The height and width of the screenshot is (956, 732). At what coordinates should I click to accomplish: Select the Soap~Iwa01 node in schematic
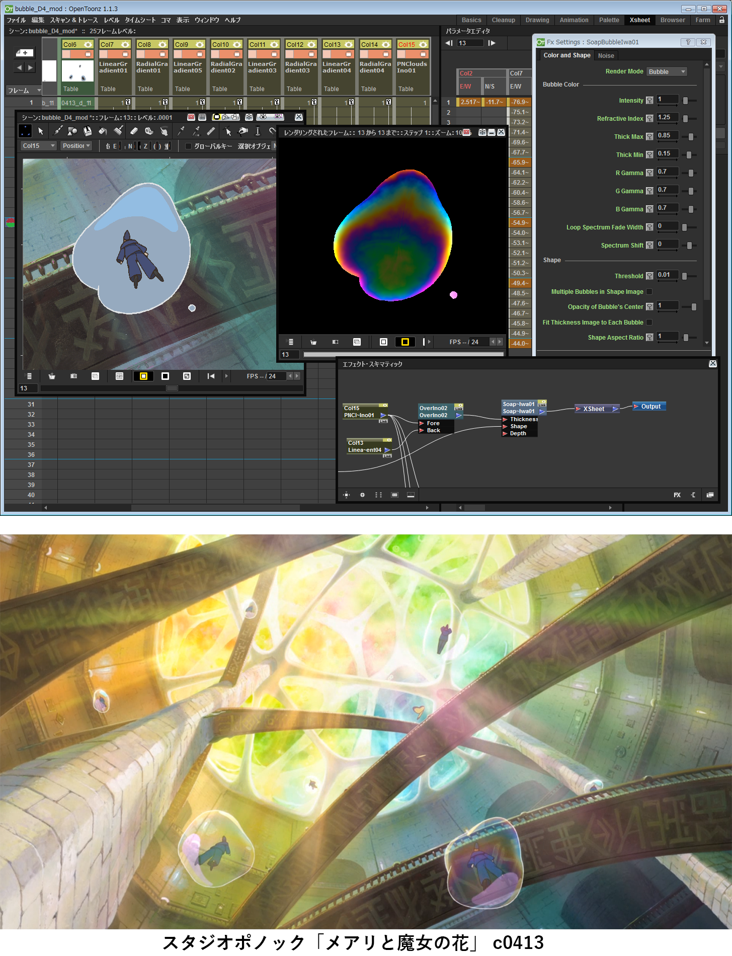523,408
